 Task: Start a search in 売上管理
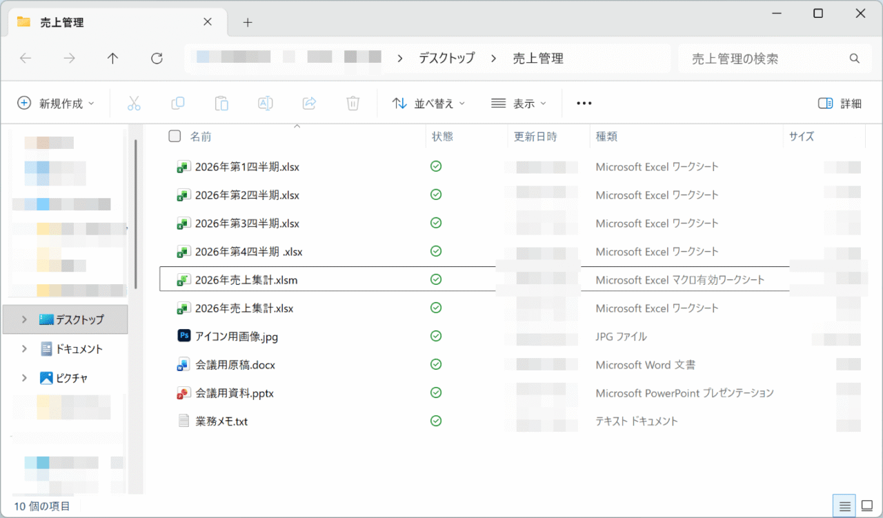point(766,59)
